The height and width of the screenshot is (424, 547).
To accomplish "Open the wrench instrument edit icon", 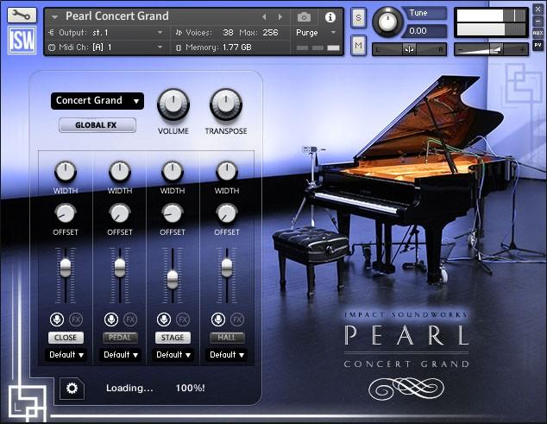I will point(22,16).
